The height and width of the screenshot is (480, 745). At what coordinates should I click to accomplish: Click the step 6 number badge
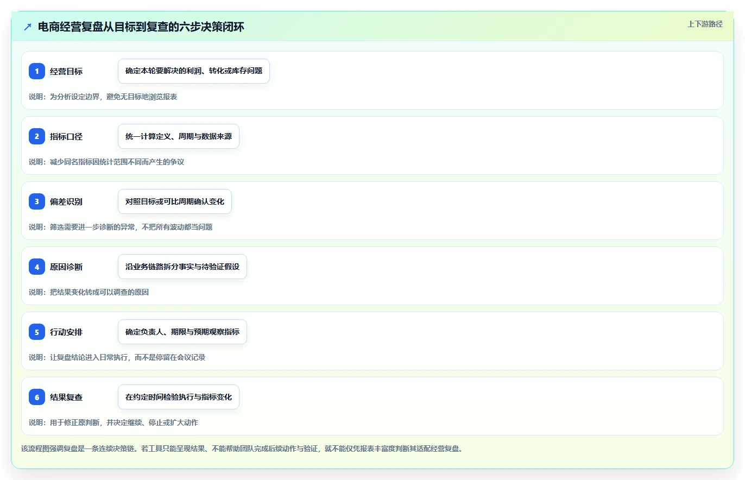(37, 397)
